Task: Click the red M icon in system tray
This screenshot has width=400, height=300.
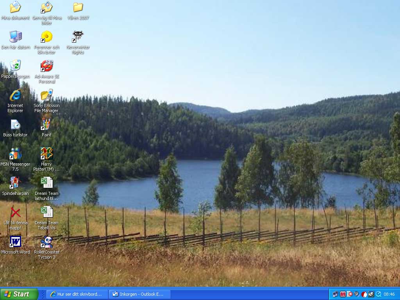Action: pyautogui.click(x=343, y=294)
